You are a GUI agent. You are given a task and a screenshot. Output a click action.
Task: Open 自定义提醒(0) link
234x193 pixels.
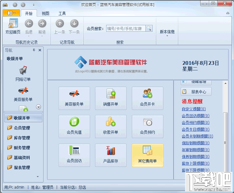click(x=194, y=109)
